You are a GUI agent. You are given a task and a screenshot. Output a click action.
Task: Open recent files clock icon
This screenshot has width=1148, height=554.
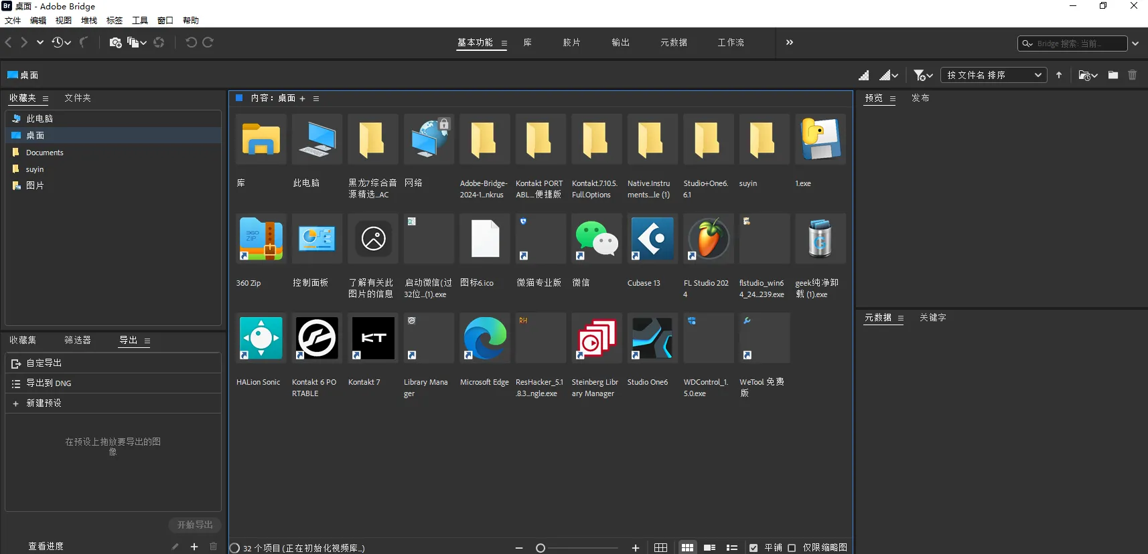(61, 42)
